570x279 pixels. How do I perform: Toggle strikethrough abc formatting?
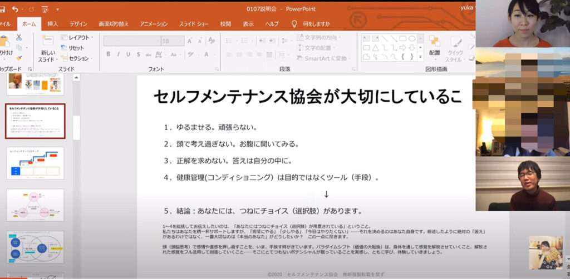coord(148,54)
